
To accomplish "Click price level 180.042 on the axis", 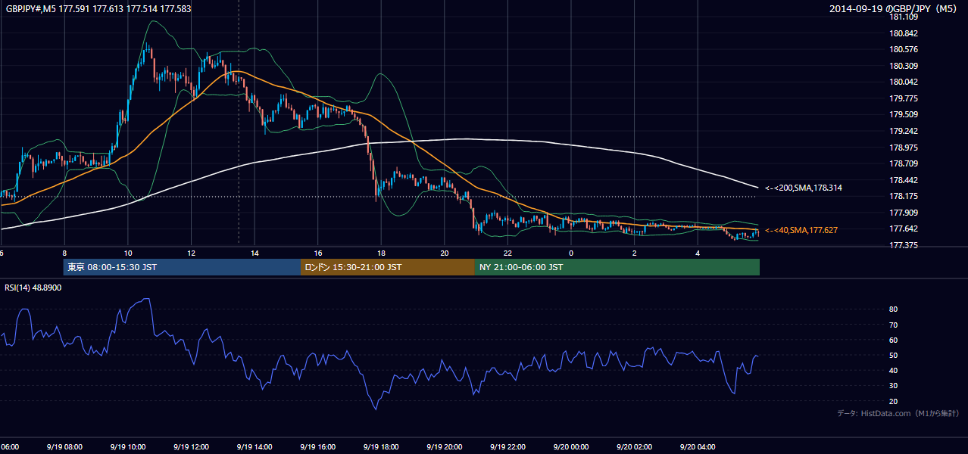I will click(x=904, y=82).
